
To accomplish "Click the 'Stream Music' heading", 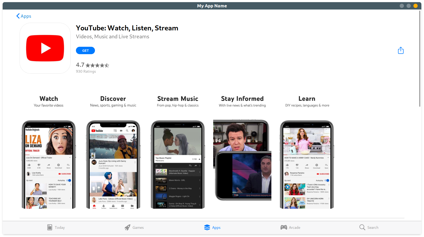I will (x=178, y=99).
